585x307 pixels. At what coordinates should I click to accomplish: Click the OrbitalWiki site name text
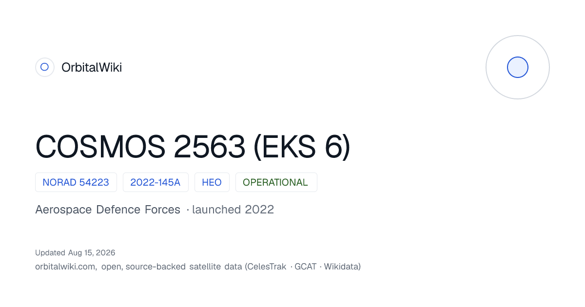coord(92,67)
